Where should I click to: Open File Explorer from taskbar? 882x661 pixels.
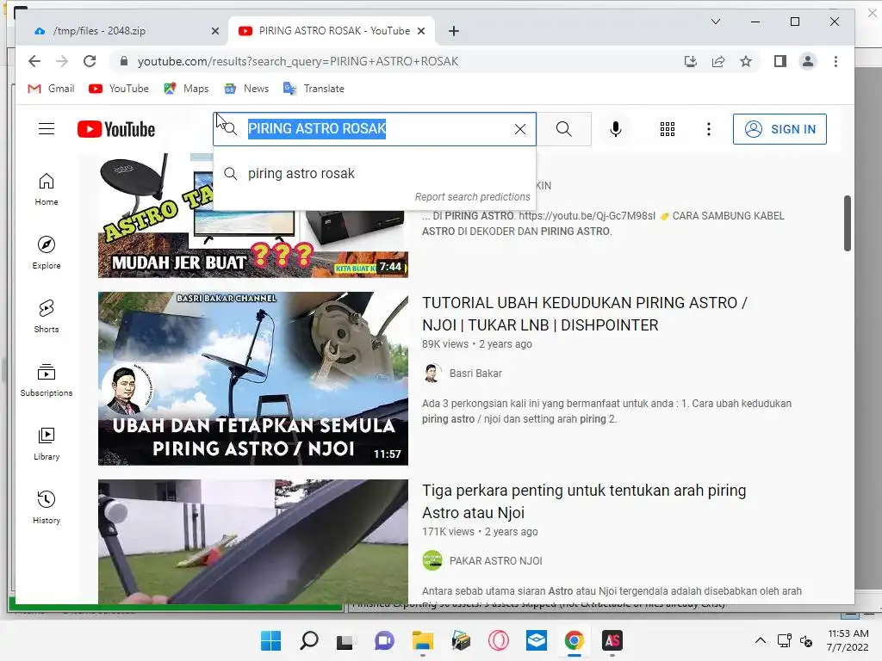point(422,640)
